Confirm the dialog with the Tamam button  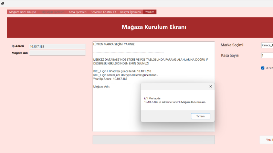click(x=200, y=116)
